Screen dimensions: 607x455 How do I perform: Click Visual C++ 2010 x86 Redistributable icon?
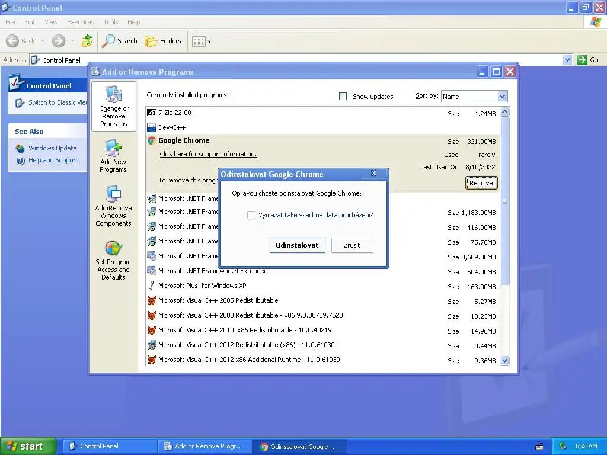pos(152,330)
